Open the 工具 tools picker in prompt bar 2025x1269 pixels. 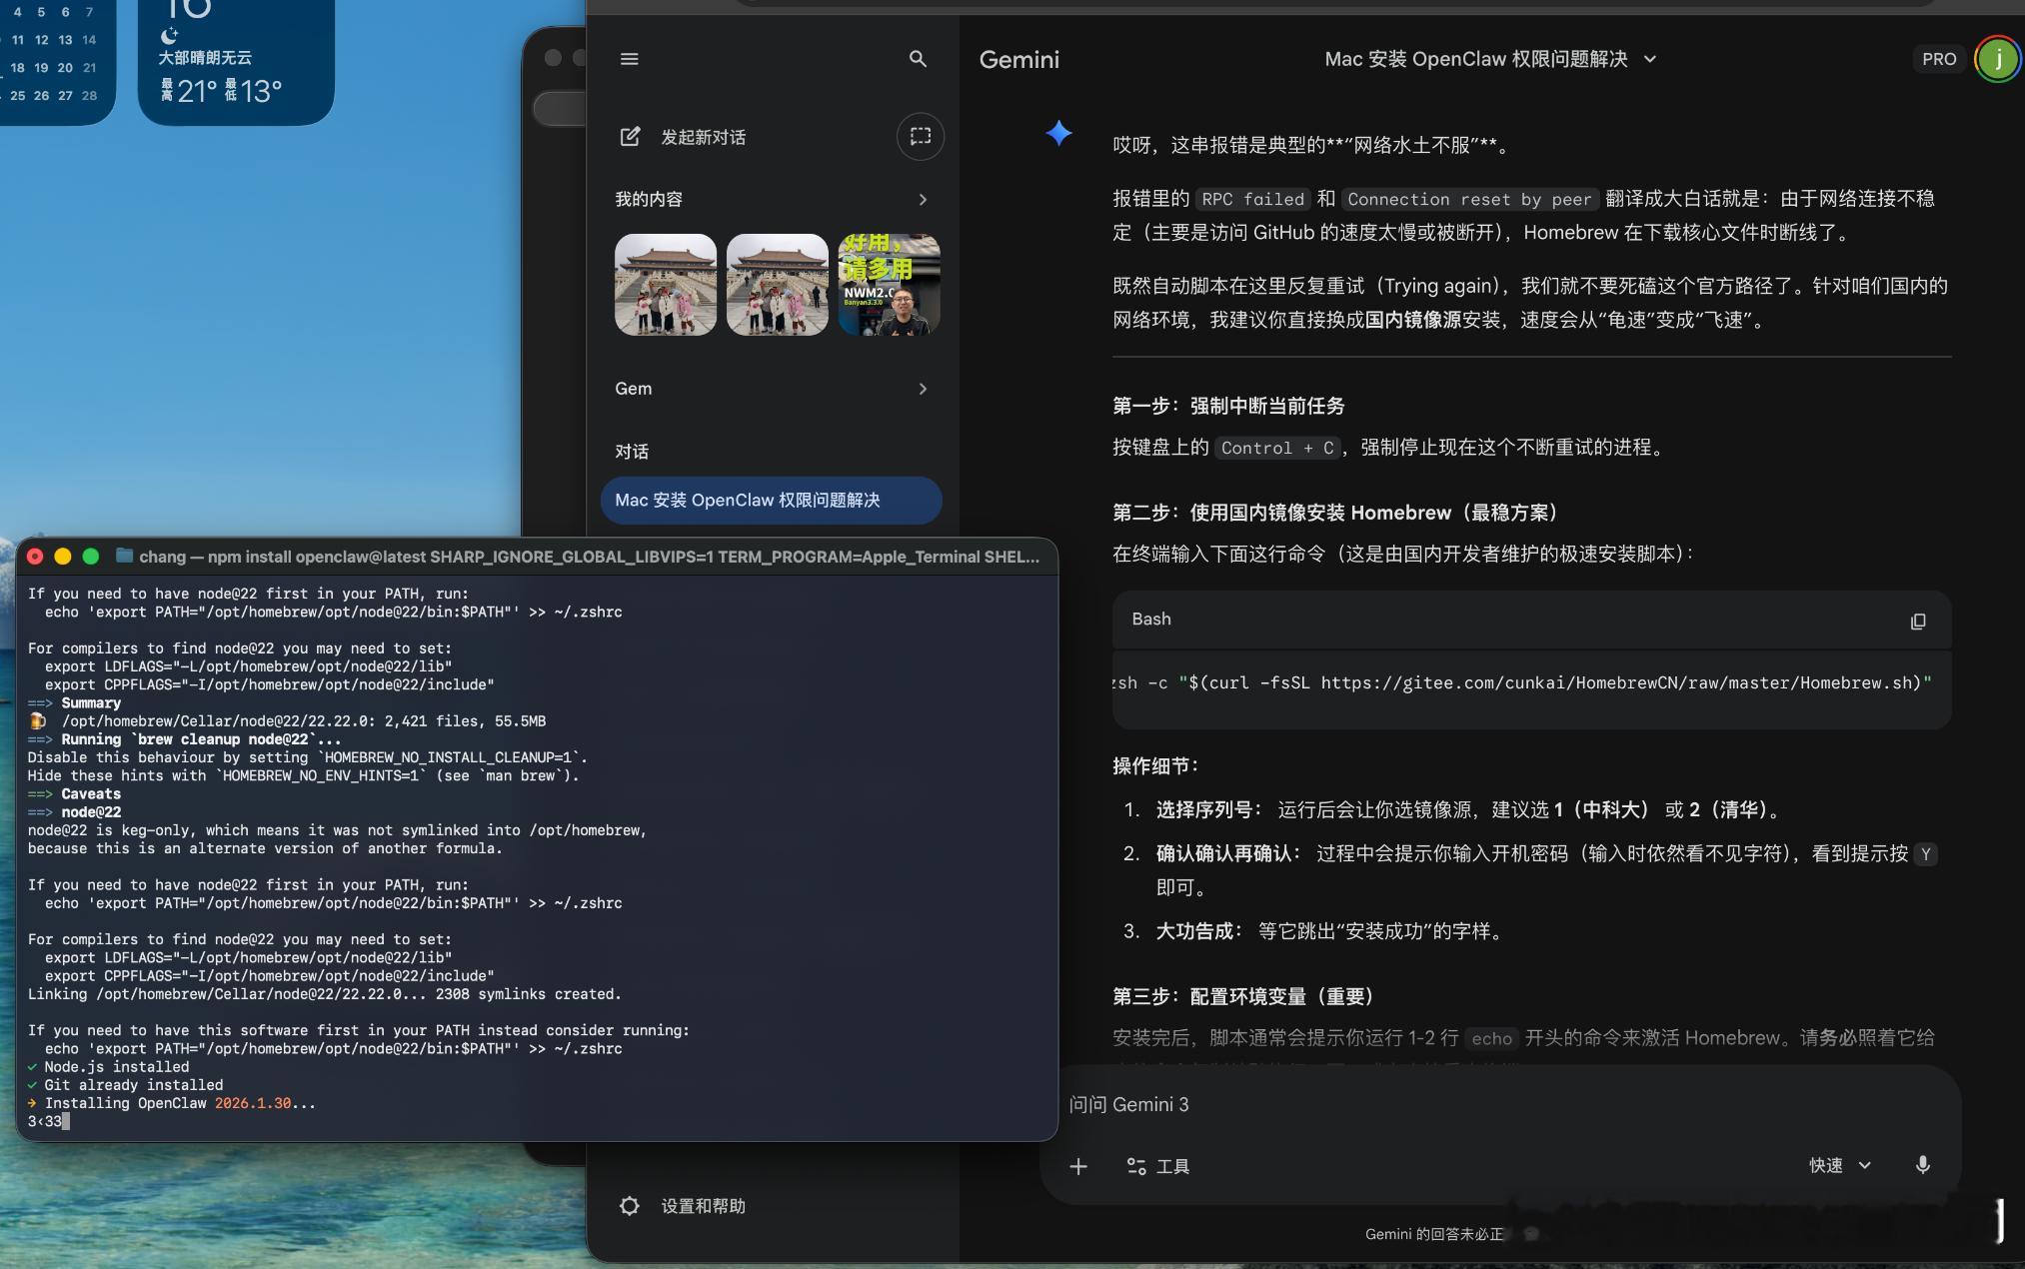pyautogui.click(x=1157, y=1166)
